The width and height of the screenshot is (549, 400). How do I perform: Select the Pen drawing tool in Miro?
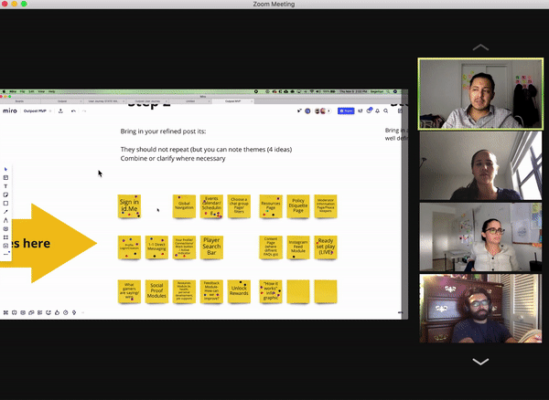(5, 220)
